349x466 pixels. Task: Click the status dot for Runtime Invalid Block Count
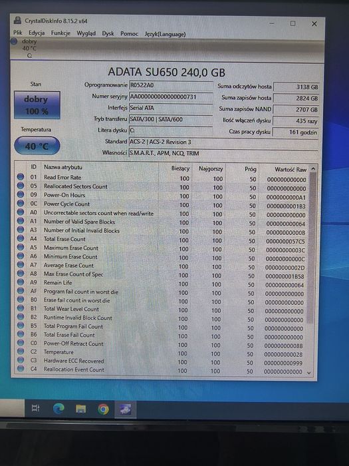[21, 317]
